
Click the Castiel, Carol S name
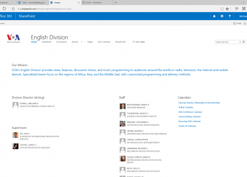point(28,145)
